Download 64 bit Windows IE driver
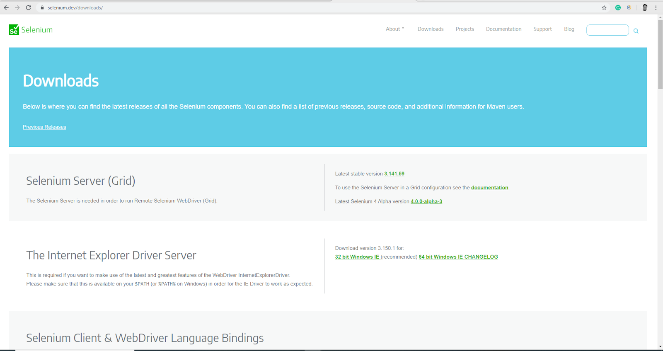663x351 pixels. [x=440, y=257]
